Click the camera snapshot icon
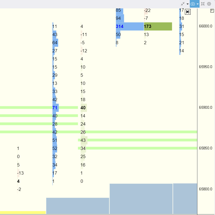 pyautogui.click(x=193, y=4)
